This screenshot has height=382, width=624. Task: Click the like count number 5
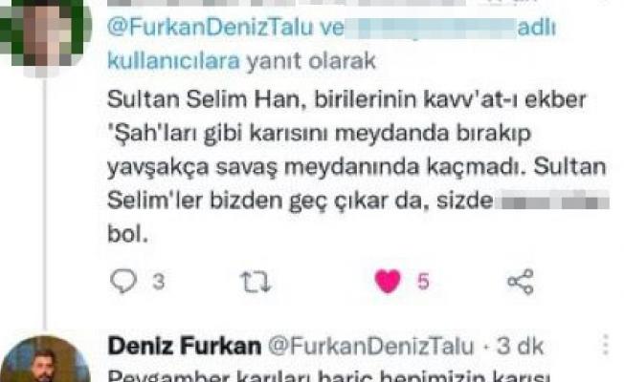point(423,282)
